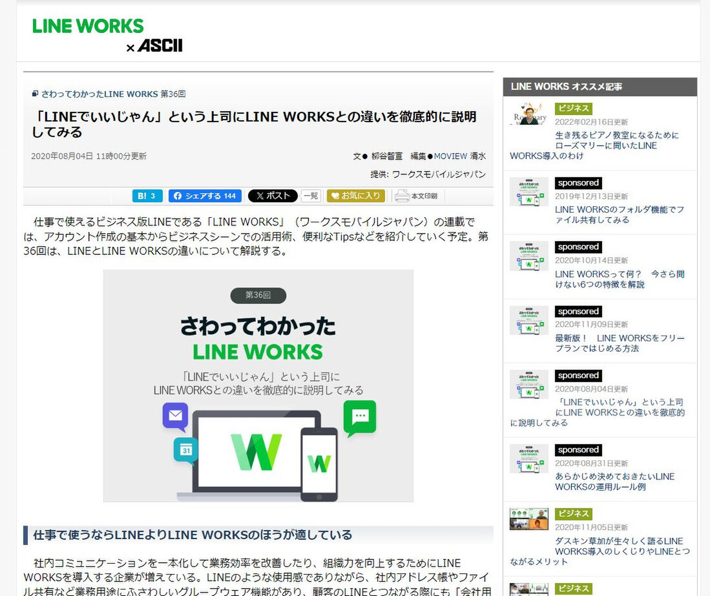Open thumbnail of the 2020年08月31日 article

tap(529, 459)
